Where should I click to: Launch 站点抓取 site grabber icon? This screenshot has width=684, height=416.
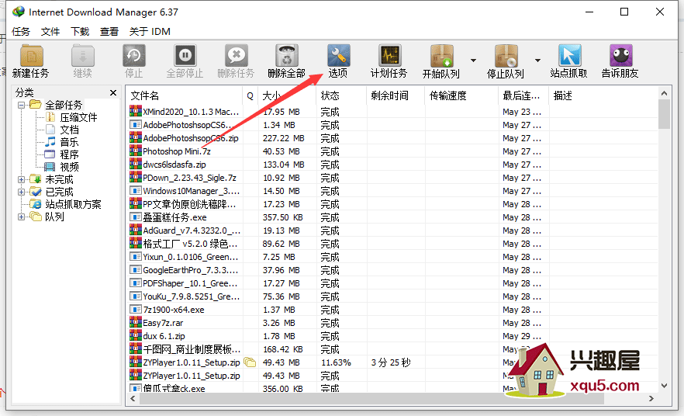click(x=569, y=56)
